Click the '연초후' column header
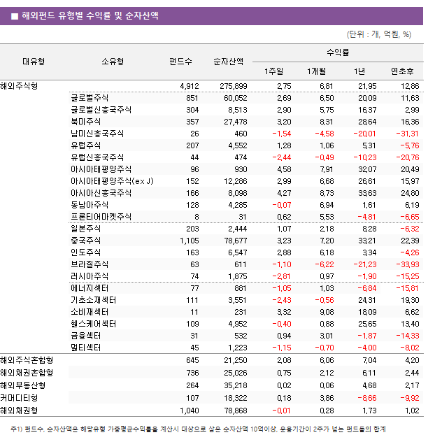Image resolution: width=428 pixels, height=435 pixels. 402,71
